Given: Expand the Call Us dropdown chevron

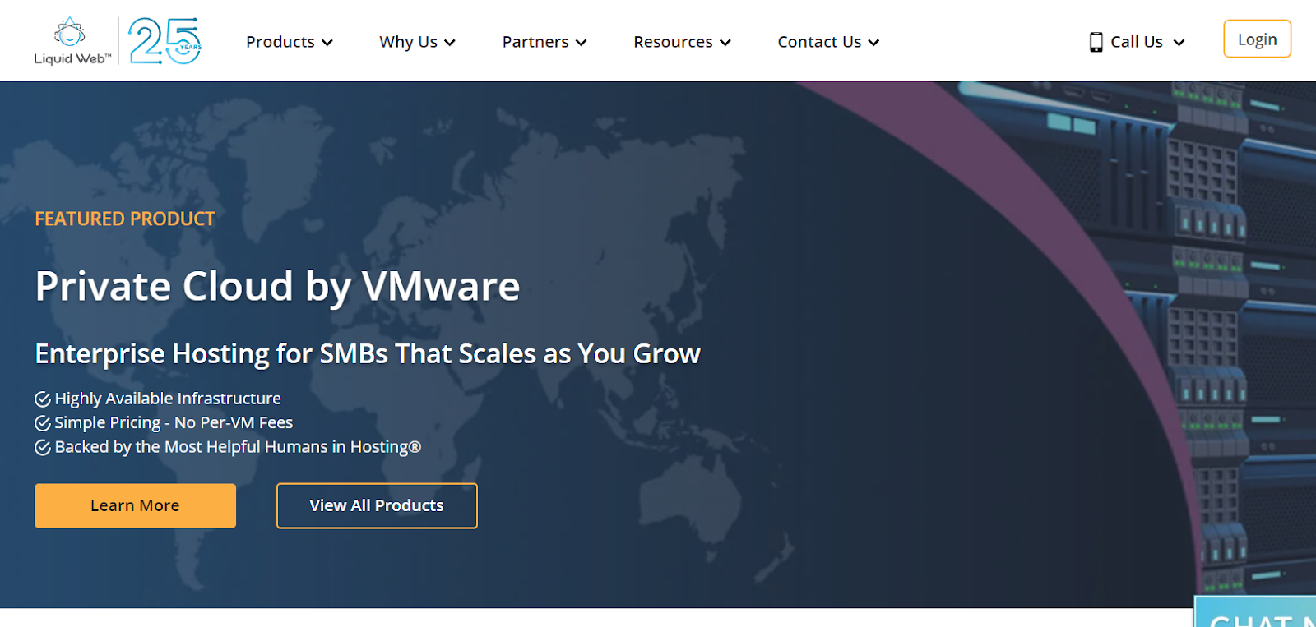Looking at the screenshot, I should (x=1179, y=43).
